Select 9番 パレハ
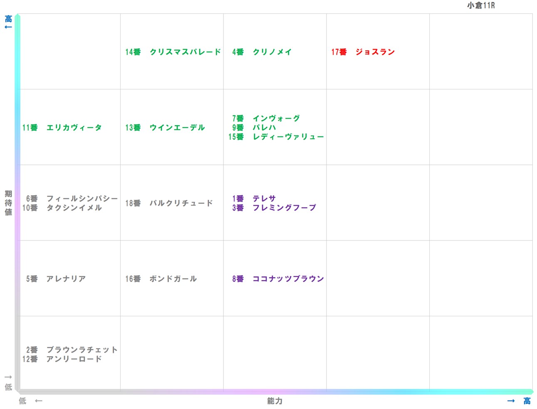This screenshot has width=537, height=409. (259, 127)
